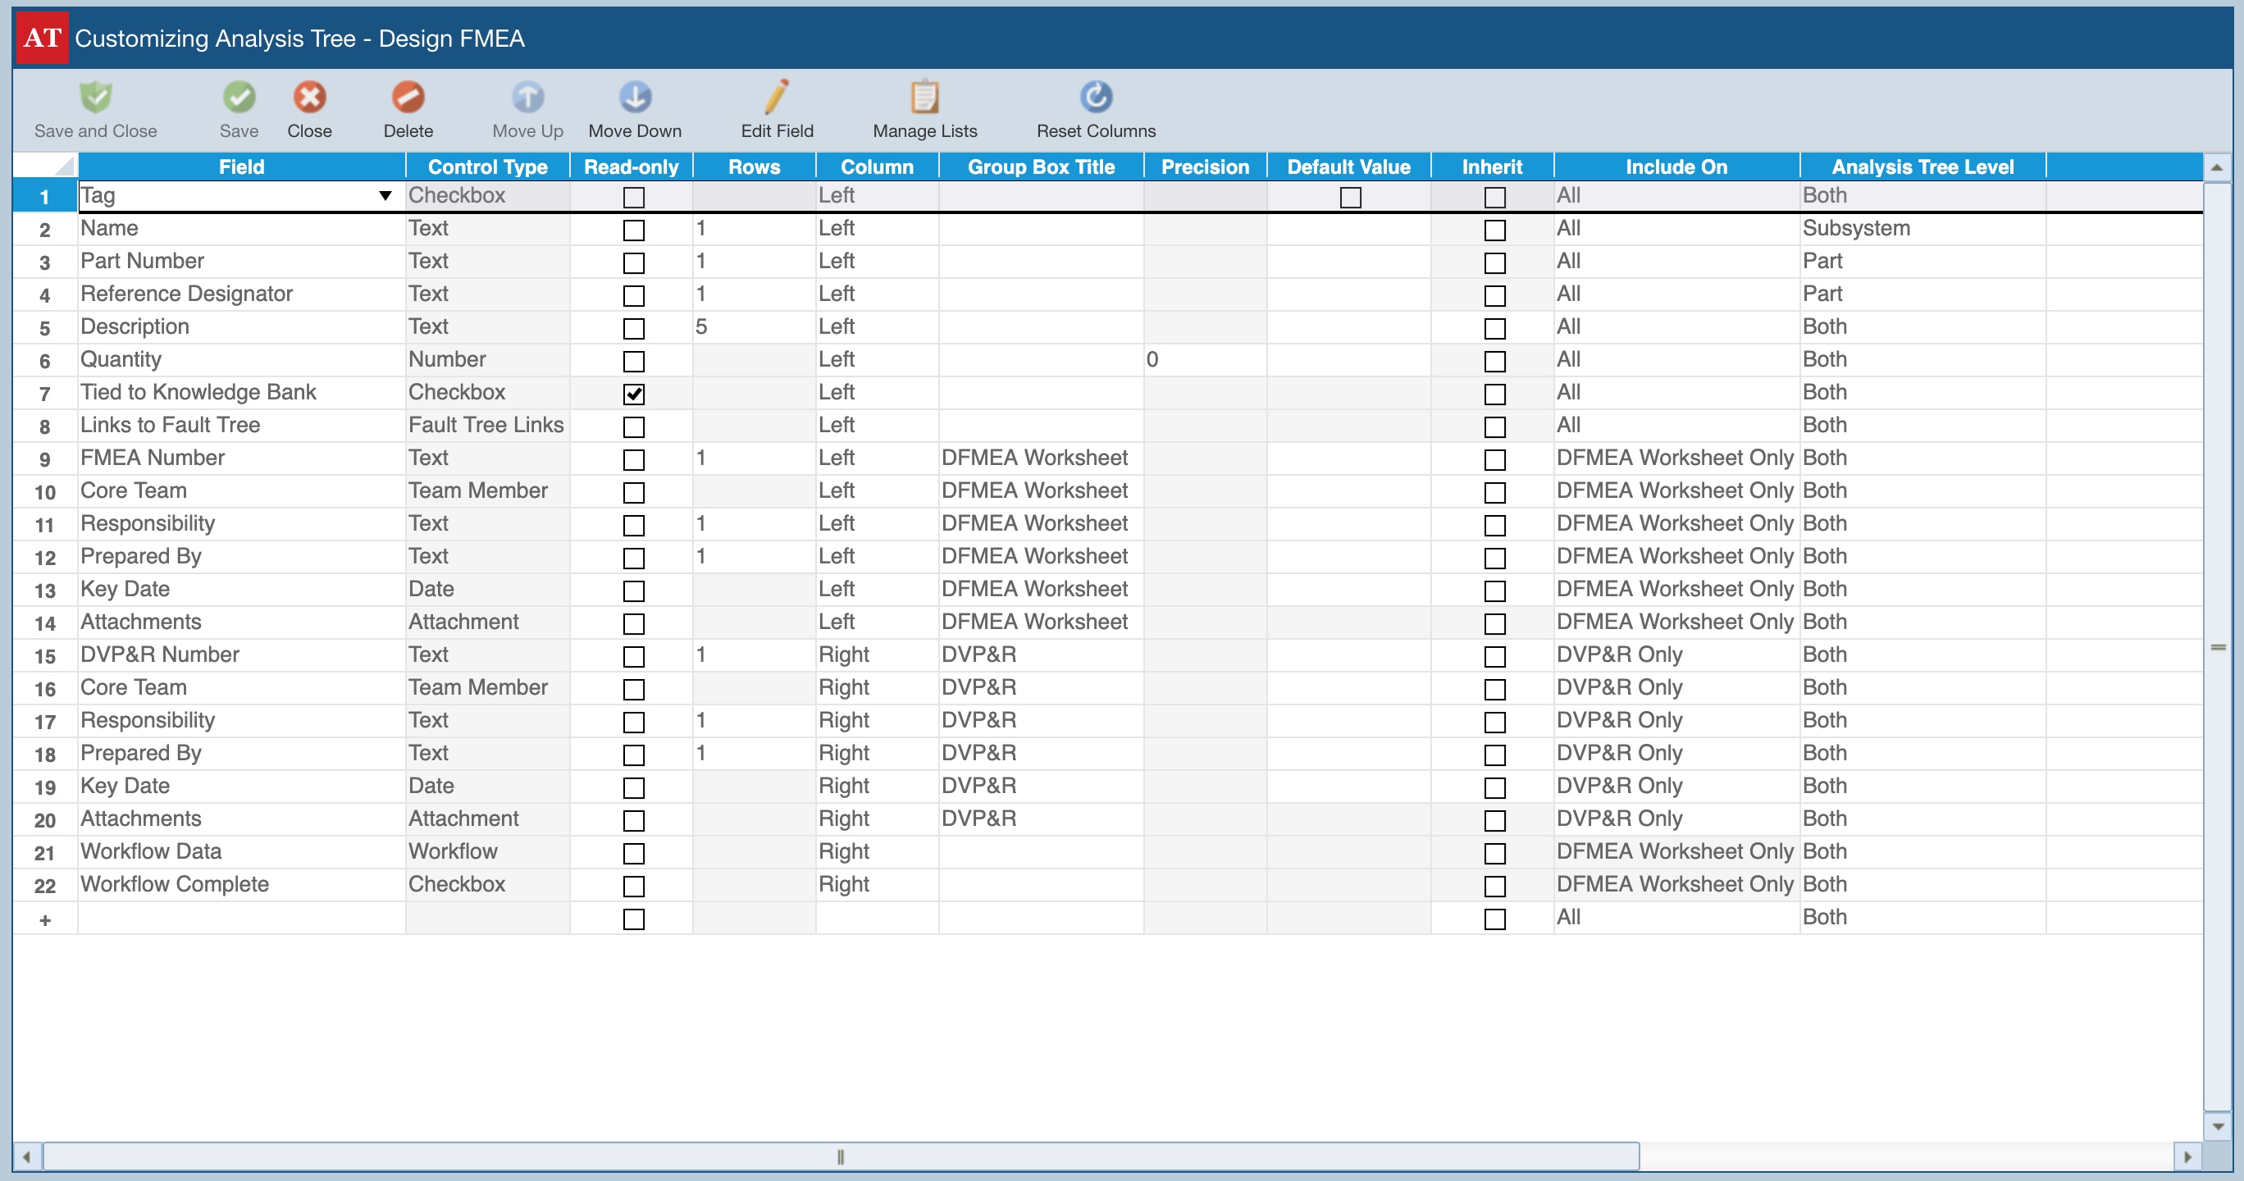2244x1181 pixels.
Task: Enable Inherit checkbox for Quantity row
Action: pyautogui.click(x=1494, y=361)
